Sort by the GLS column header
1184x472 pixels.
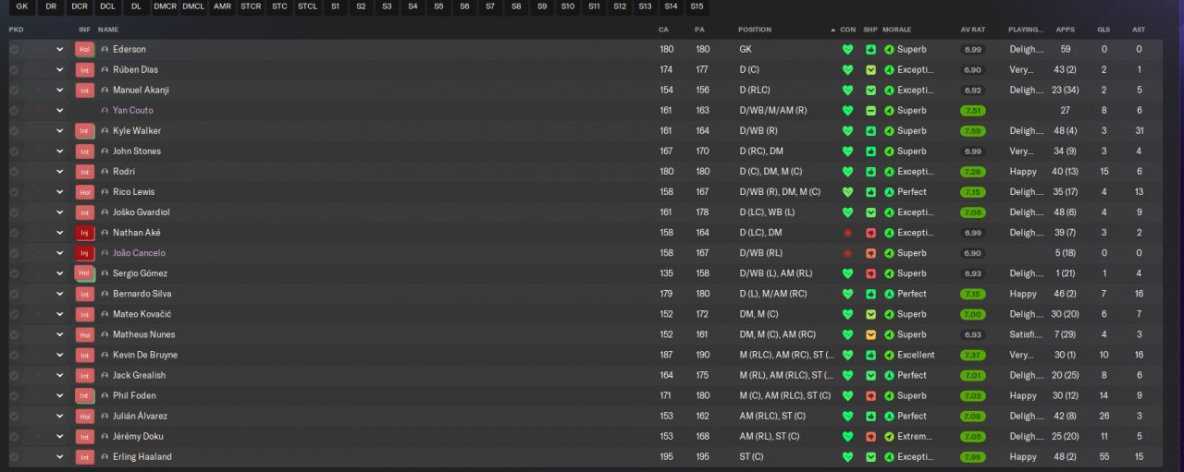click(x=1104, y=30)
